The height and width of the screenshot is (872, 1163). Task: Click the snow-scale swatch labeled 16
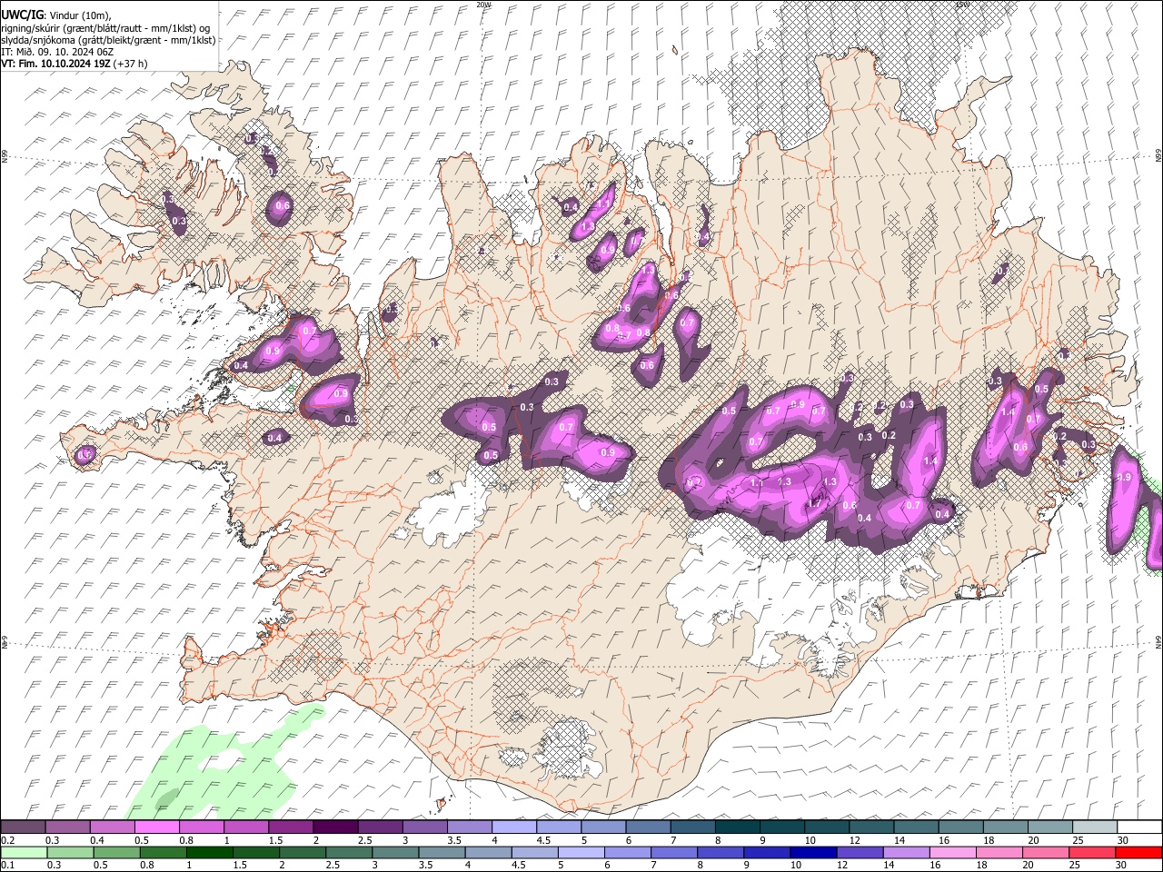961,827
